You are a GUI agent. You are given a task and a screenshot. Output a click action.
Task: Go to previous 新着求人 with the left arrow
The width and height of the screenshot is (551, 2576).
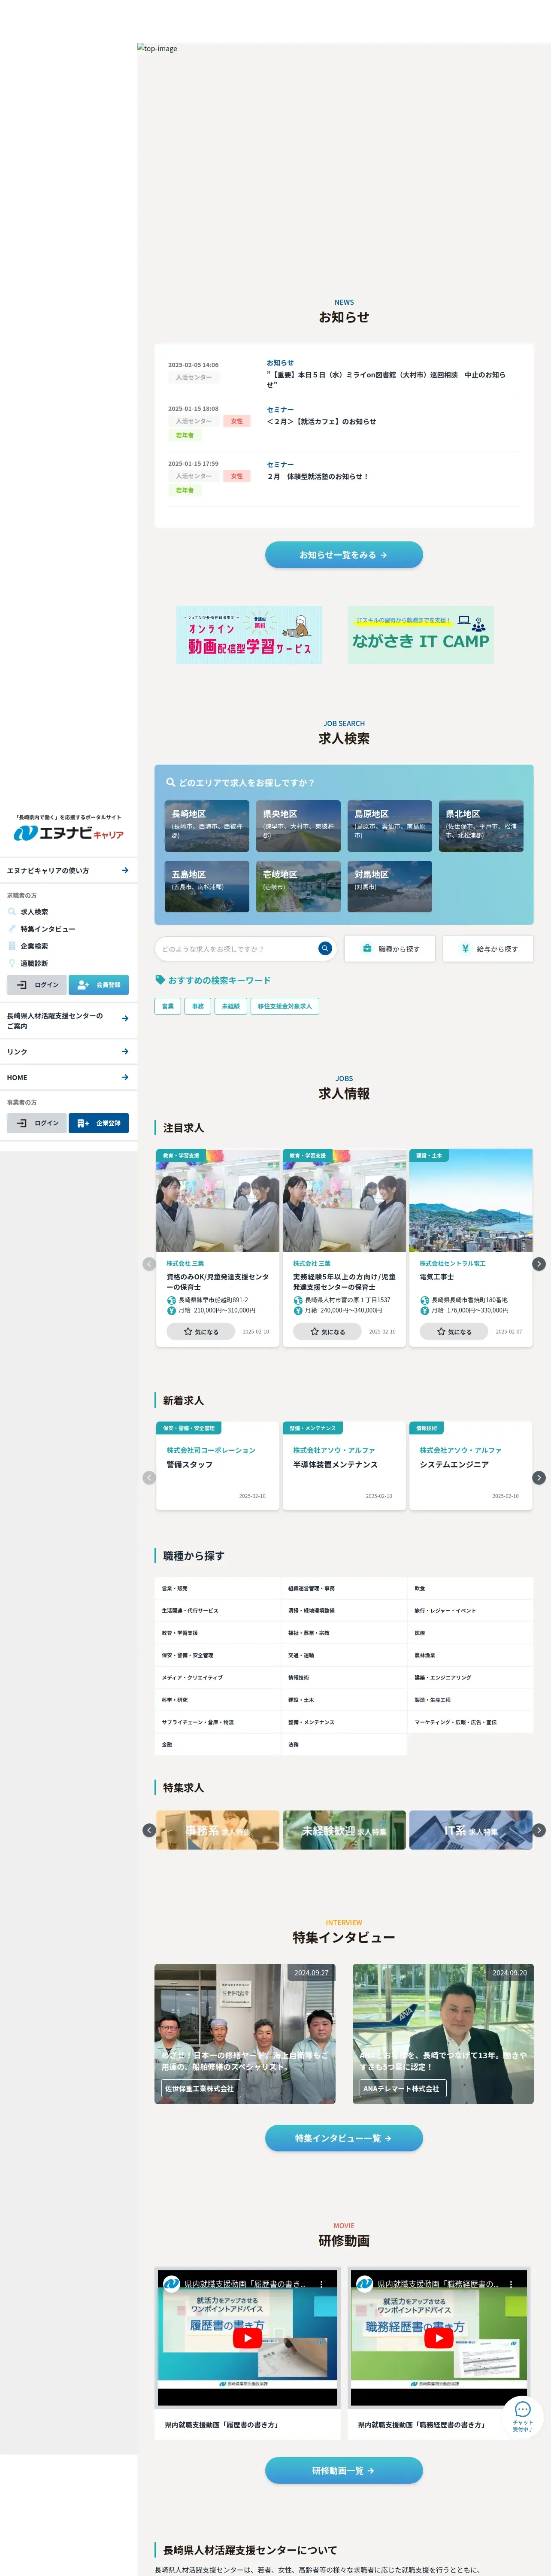(149, 1477)
